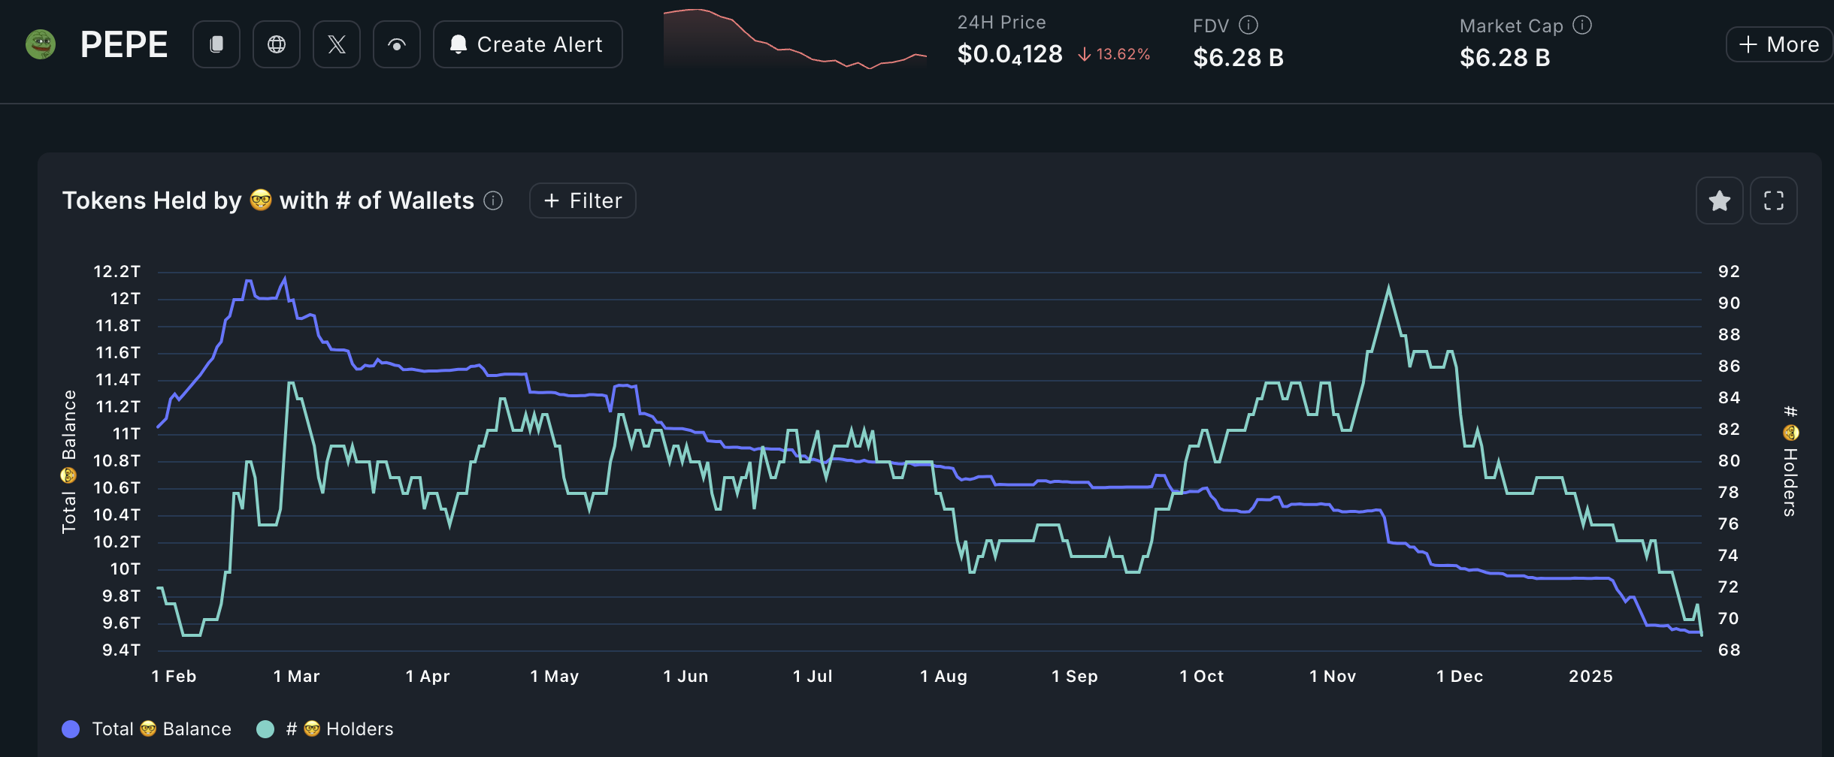Screen dimensions: 1834x757
Task: Show info for Tokens Held chart title
Action: (x=493, y=201)
